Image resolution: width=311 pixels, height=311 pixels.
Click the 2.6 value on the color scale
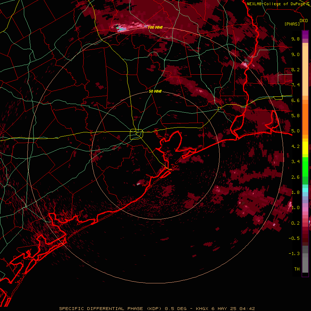coord(295,177)
